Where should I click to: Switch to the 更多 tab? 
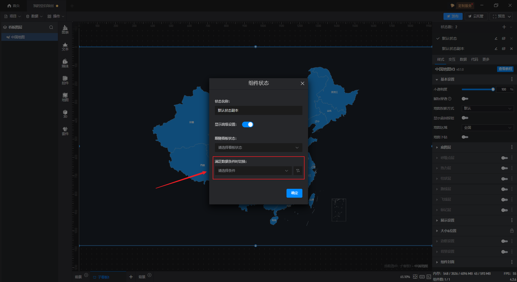[x=486, y=59]
